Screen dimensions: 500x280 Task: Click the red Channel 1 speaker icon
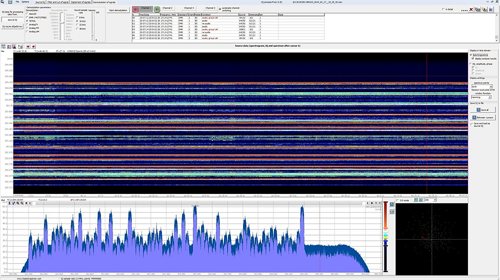(135, 8)
